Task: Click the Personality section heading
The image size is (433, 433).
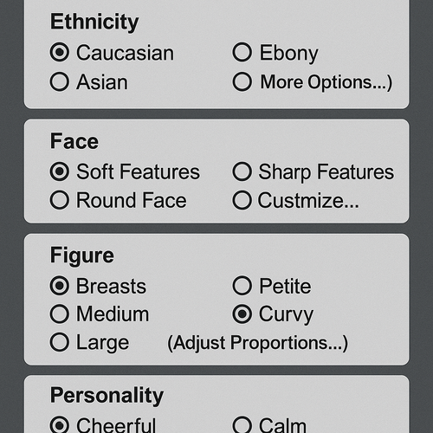Action: pyautogui.click(x=107, y=396)
